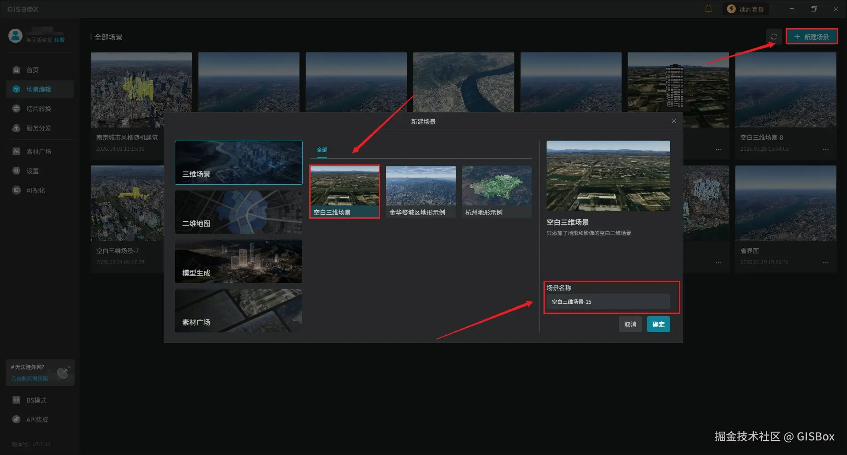
Task: Click the 无法连外网 banner text
Action: 28,367
